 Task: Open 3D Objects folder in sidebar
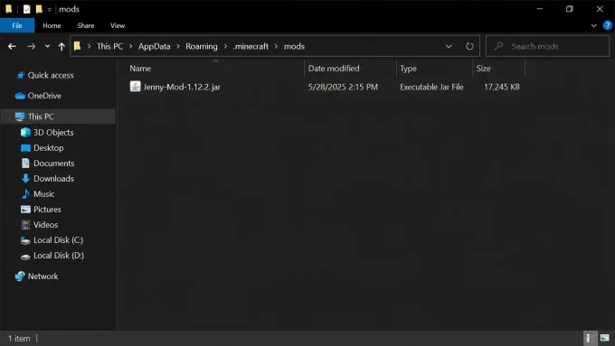tap(53, 133)
